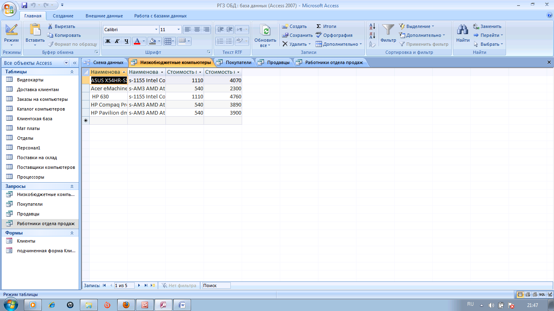Click the Фильтр funnel icon
This screenshot has height=311, width=554.
388,30
